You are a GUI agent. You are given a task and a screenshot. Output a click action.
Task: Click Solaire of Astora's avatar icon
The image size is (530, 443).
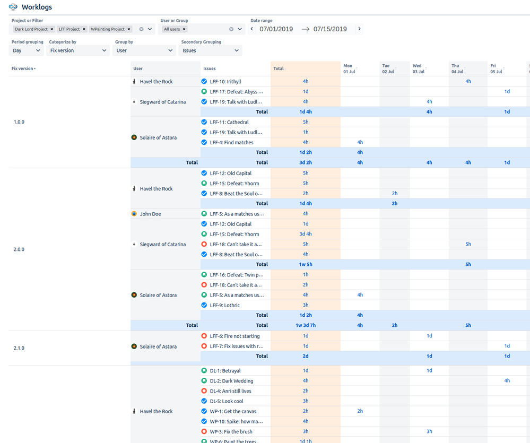tap(134, 137)
